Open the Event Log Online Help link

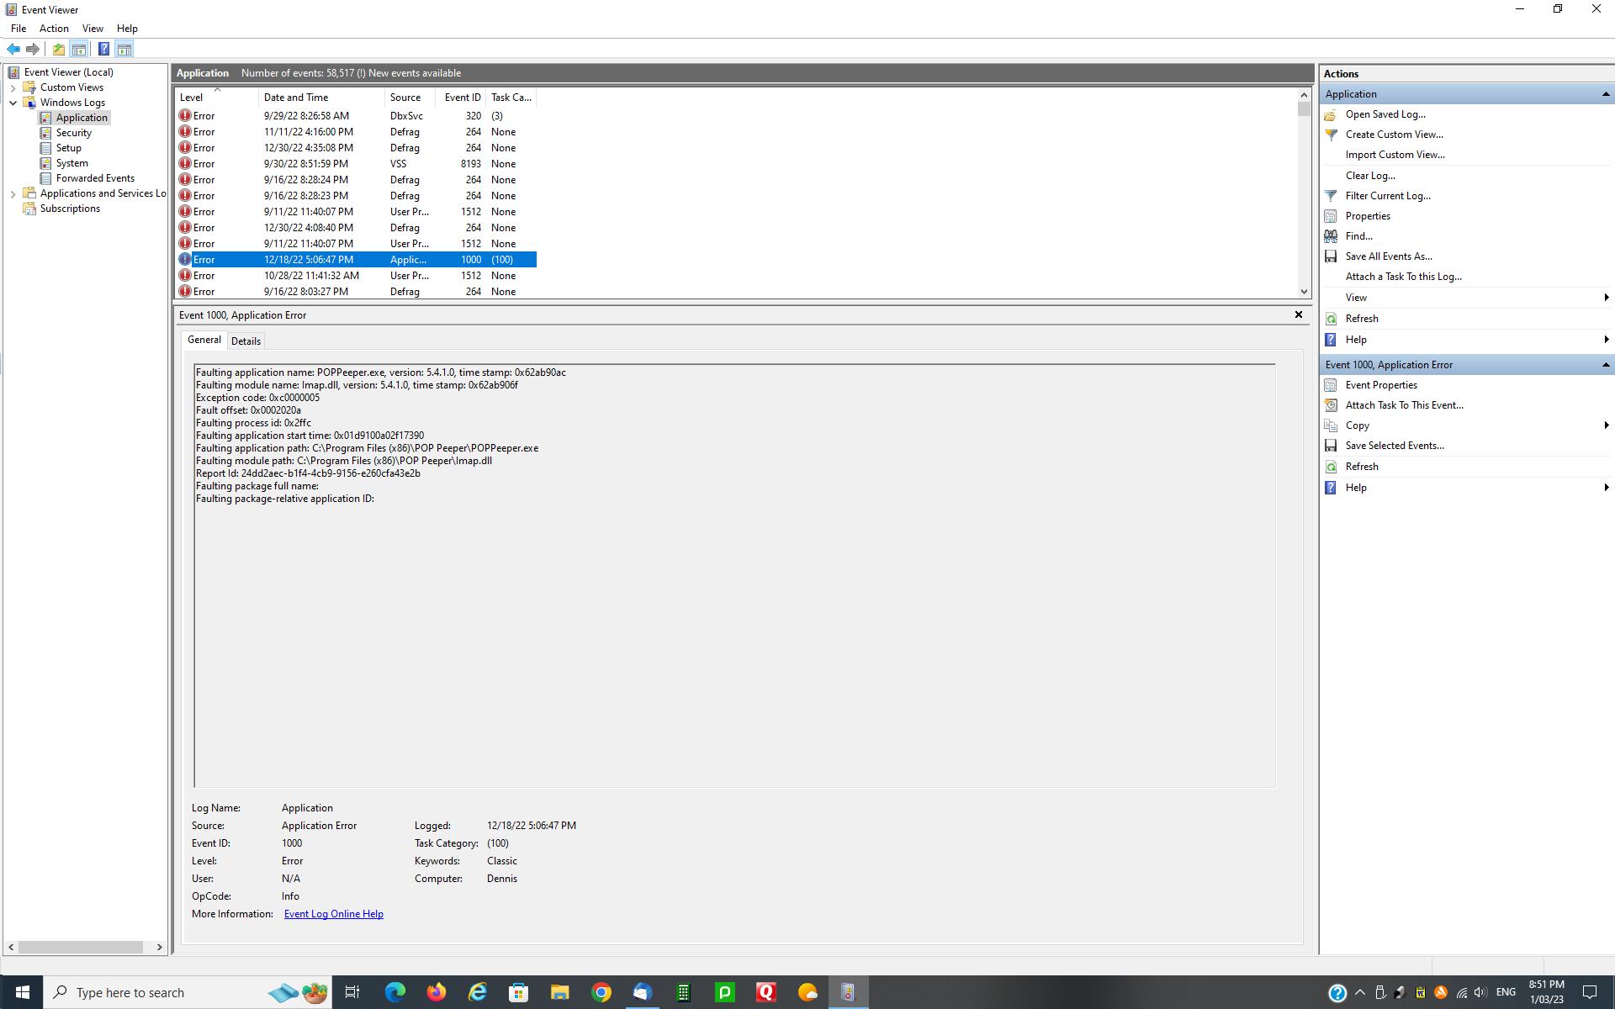pyautogui.click(x=334, y=914)
